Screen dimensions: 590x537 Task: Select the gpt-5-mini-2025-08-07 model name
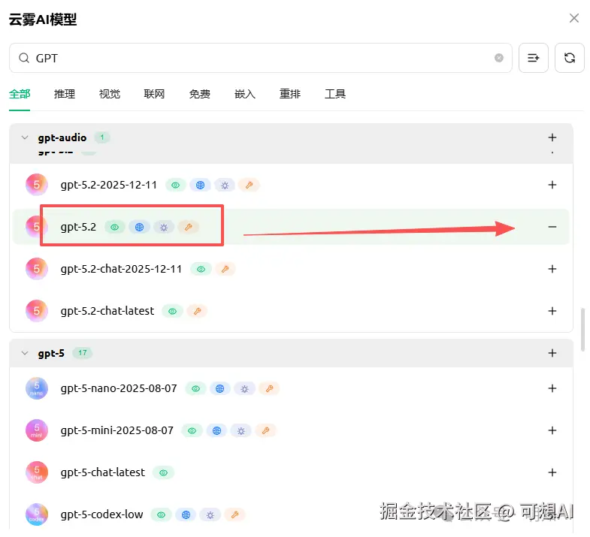pos(117,430)
